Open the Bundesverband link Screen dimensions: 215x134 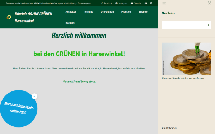click(x=12, y=3)
